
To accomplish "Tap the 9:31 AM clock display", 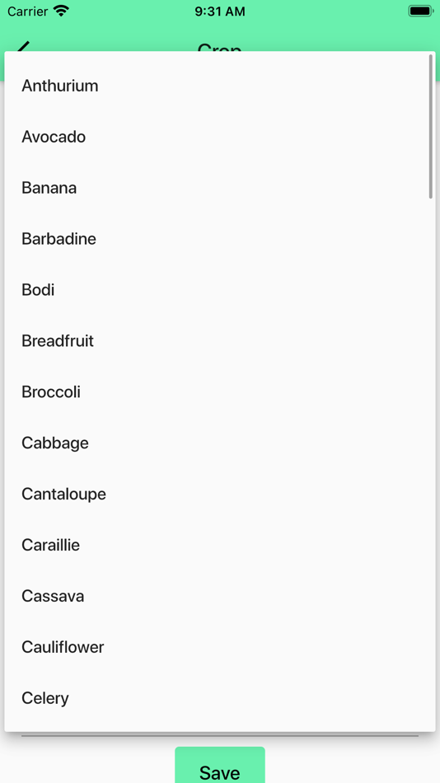I will pos(220,12).
